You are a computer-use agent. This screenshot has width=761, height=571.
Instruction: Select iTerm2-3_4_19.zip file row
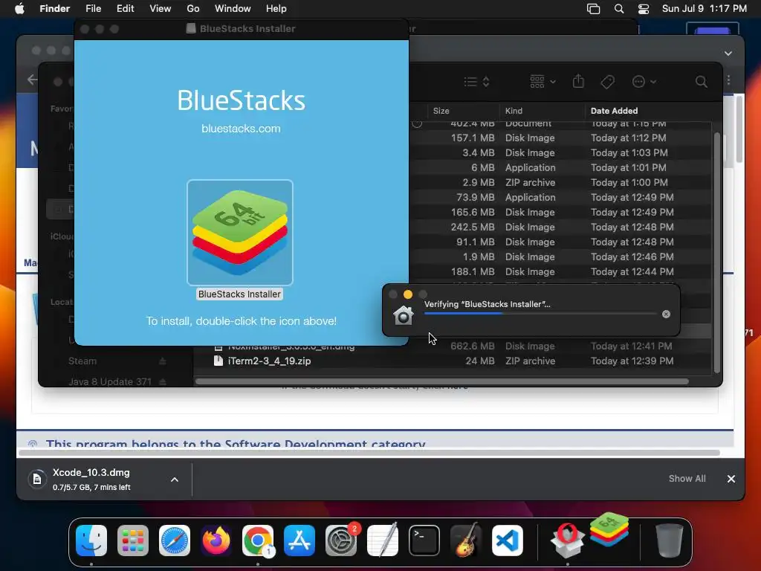click(x=453, y=361)
